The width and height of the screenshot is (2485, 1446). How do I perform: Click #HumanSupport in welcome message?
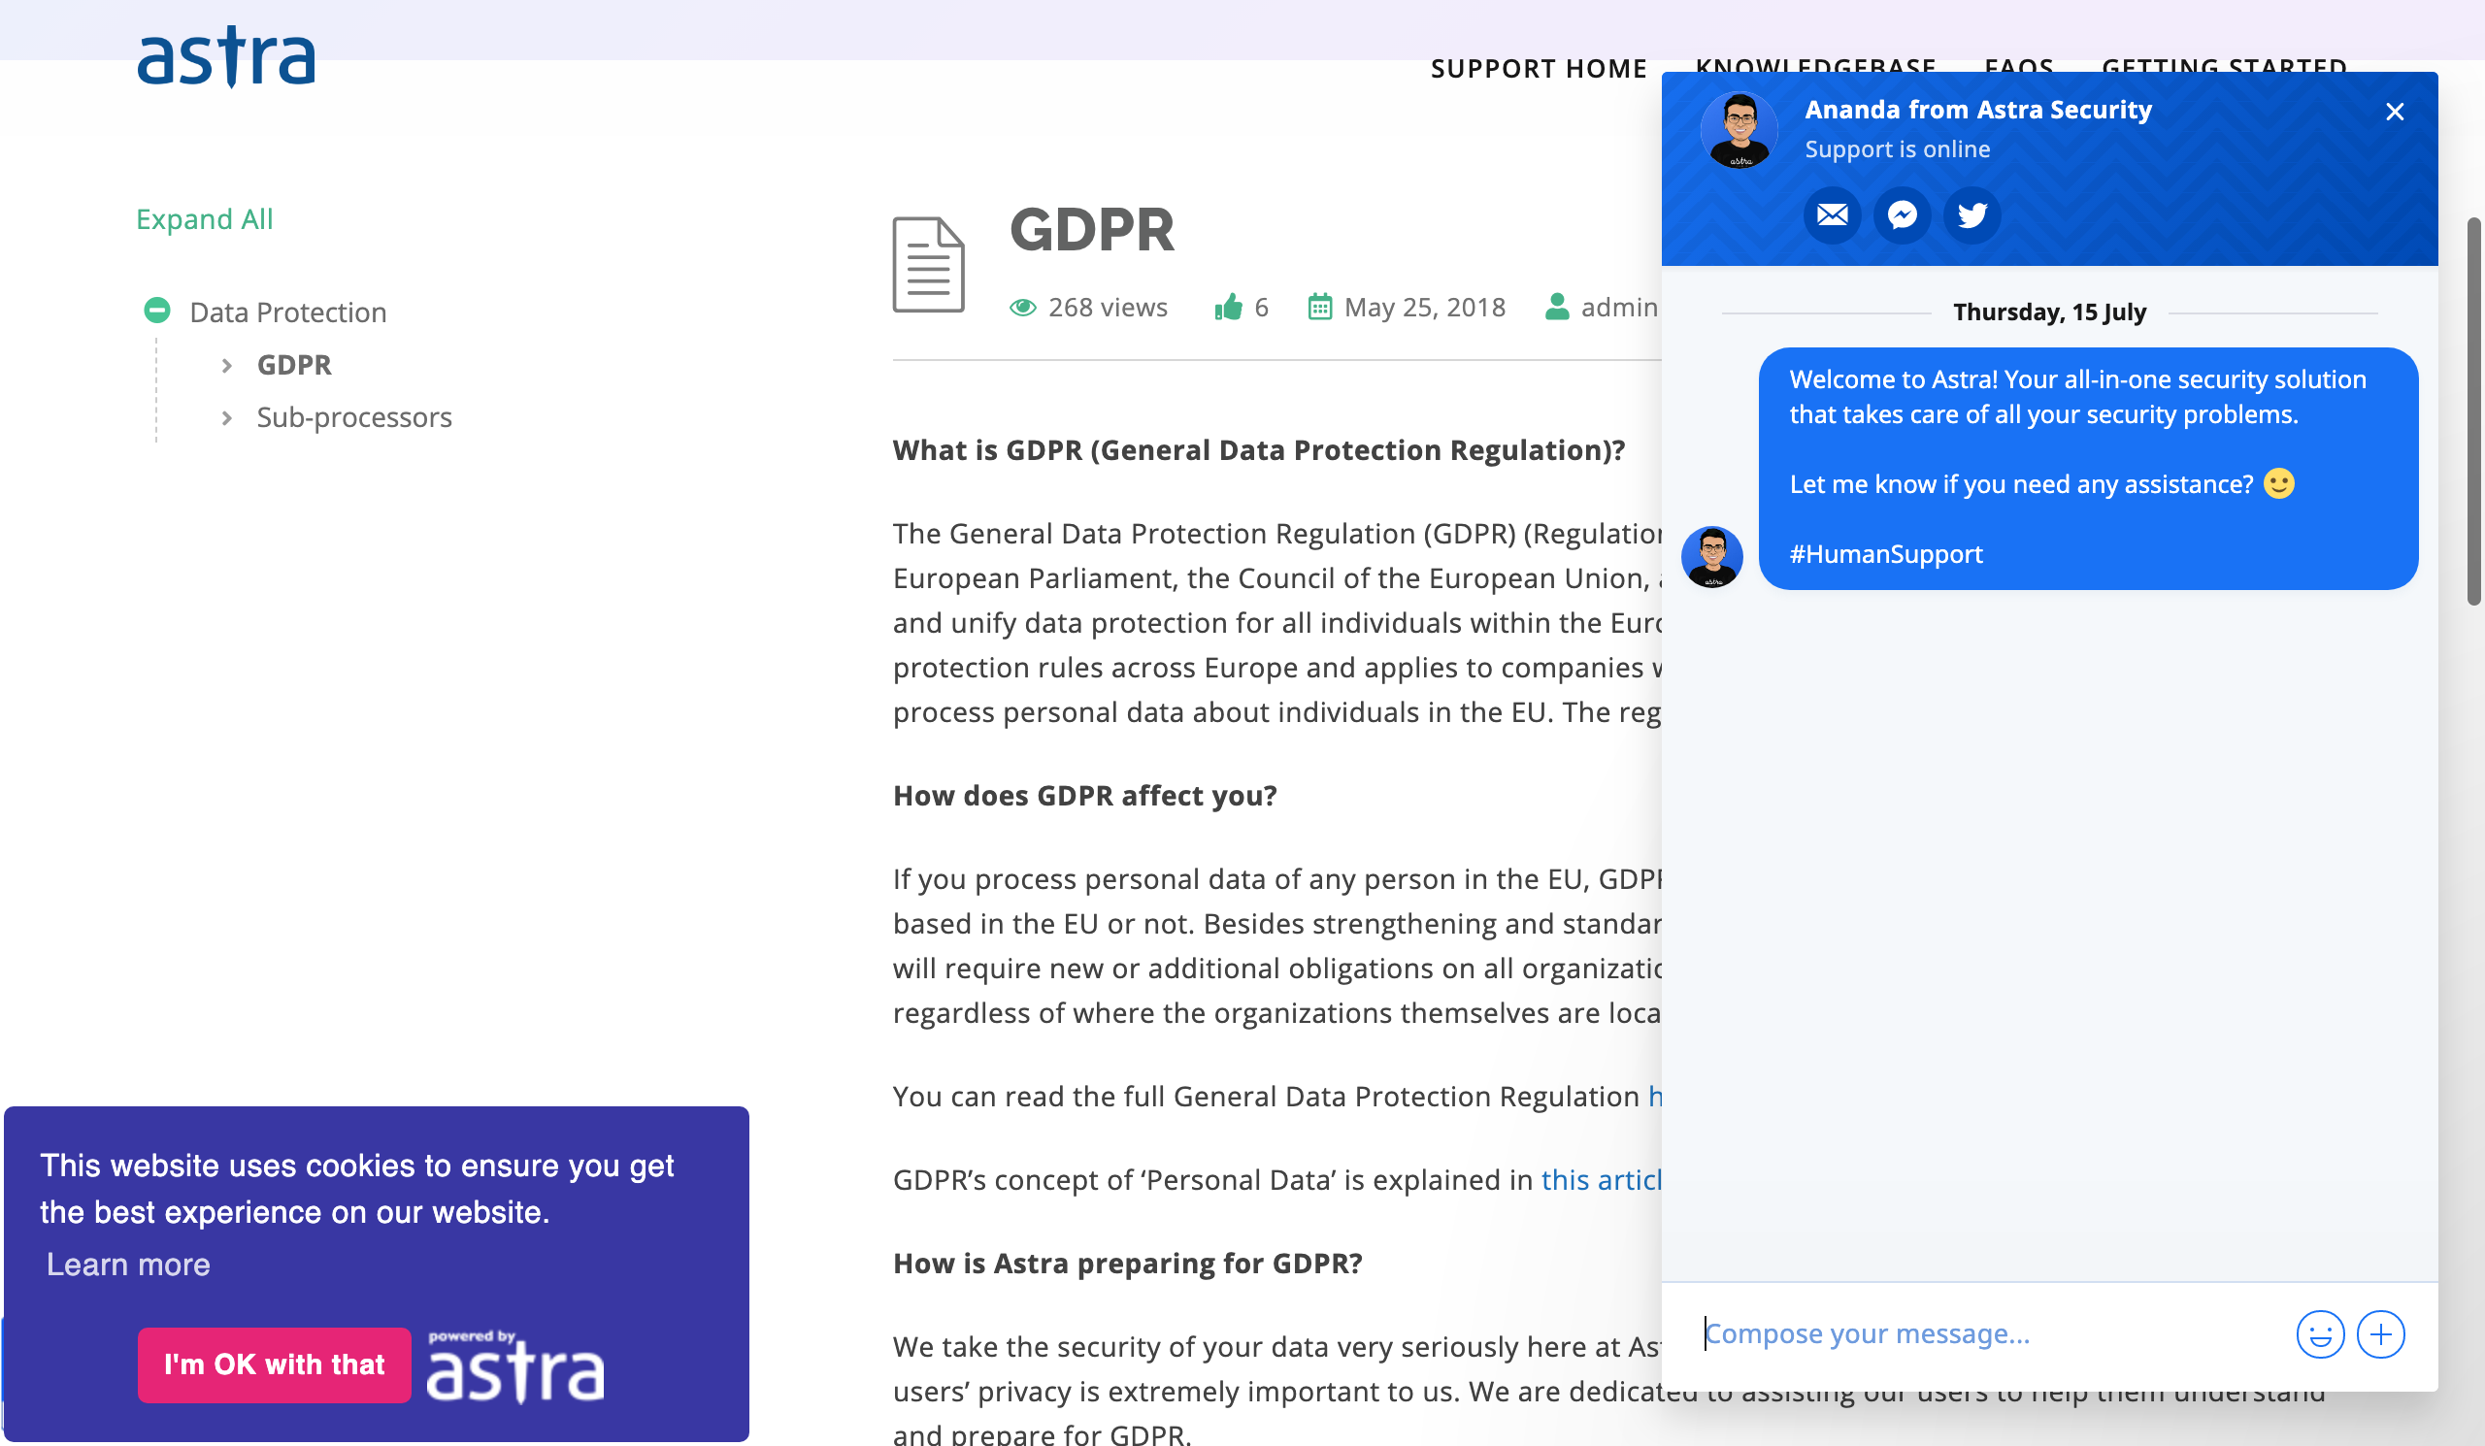coord(1885,554)
